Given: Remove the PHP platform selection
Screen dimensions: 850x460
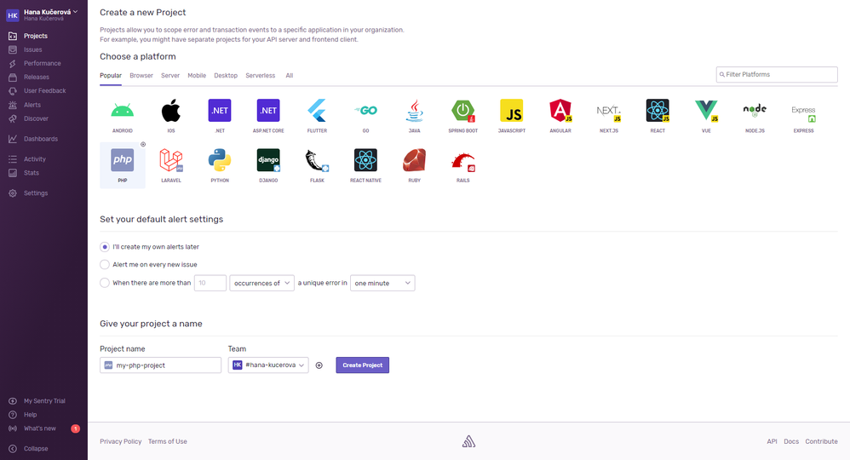Looking at the screenshot, I should [143, 144].
